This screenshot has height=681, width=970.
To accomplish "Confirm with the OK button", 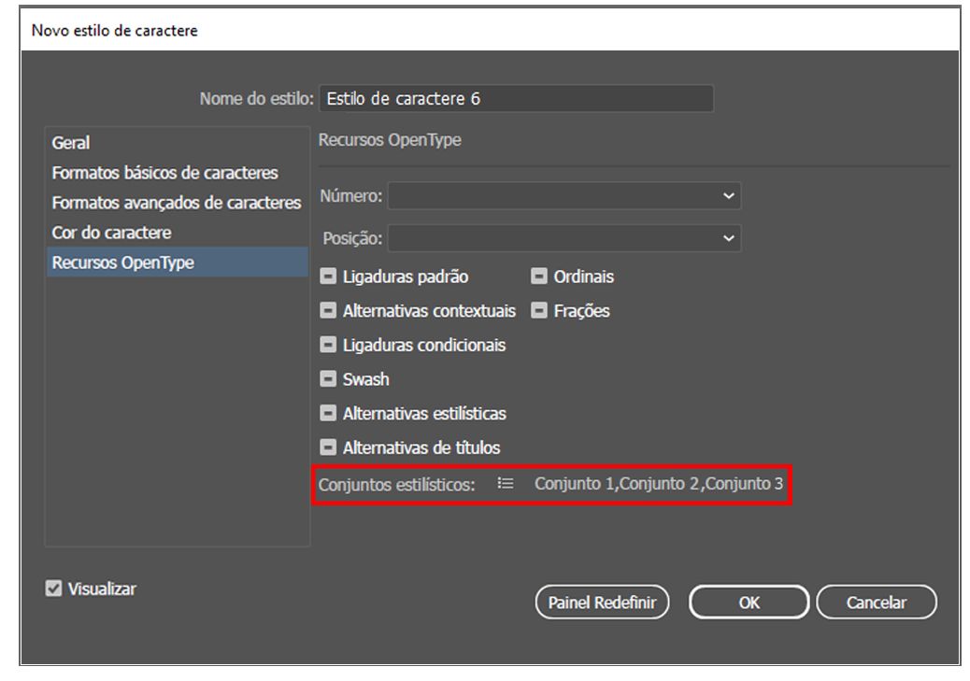I will pos(749,602).
